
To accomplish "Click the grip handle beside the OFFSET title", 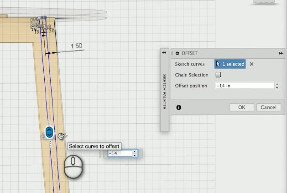I will pyautogui.click(x=172, y=53).
